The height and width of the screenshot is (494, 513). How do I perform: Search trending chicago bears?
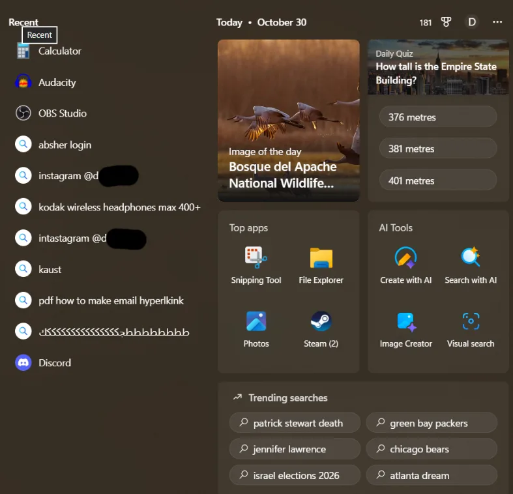[432, 448]
